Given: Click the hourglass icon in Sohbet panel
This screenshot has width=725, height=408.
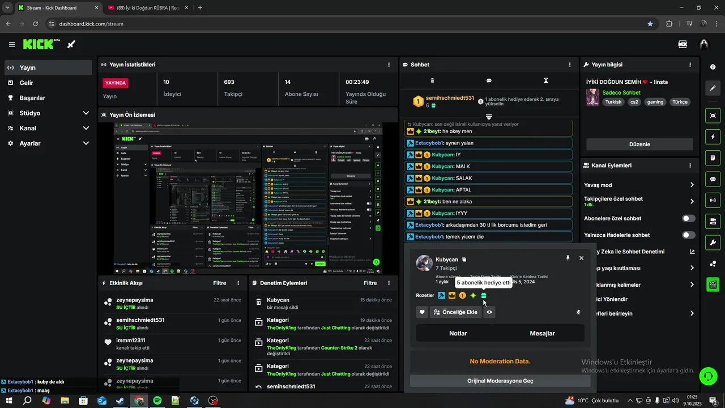Looking at the screenshot, I should coord(546,80).
